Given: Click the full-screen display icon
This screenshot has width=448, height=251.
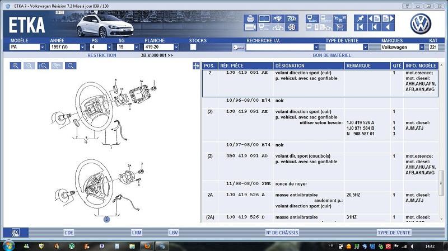Looking at the screenshot, I should (264, 18).
